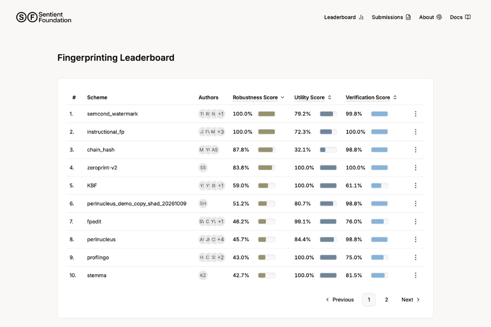491x327 pixels.
Task: Click the fpedit scheme name
Action: coord(94,222)
